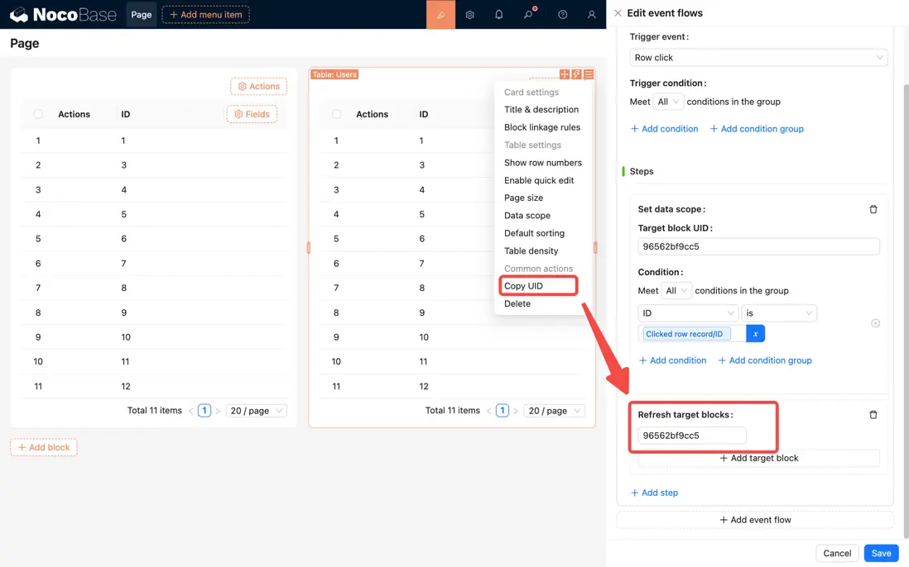Viewport: 909px width, 567px height.
Task: Open the settings gear in top bar
Action: coord(470,15)
